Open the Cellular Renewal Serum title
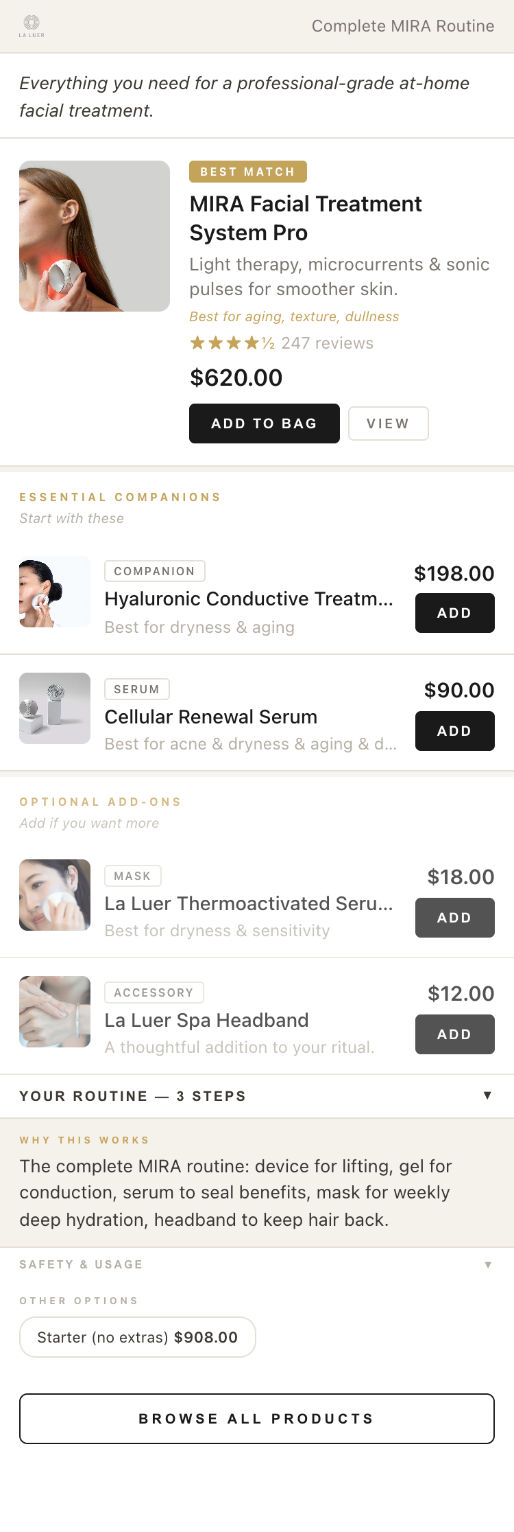 point(211,717)
